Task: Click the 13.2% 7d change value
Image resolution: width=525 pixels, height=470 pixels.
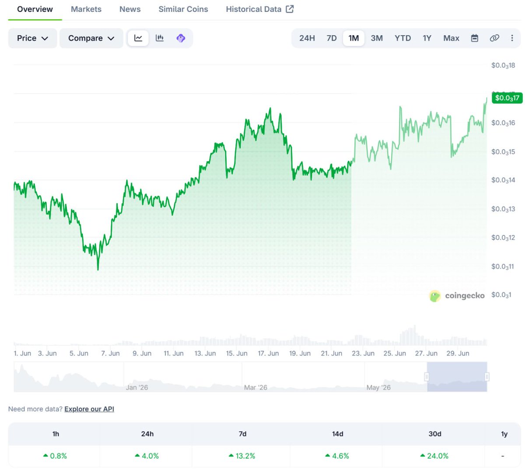Action: (242, 456)
